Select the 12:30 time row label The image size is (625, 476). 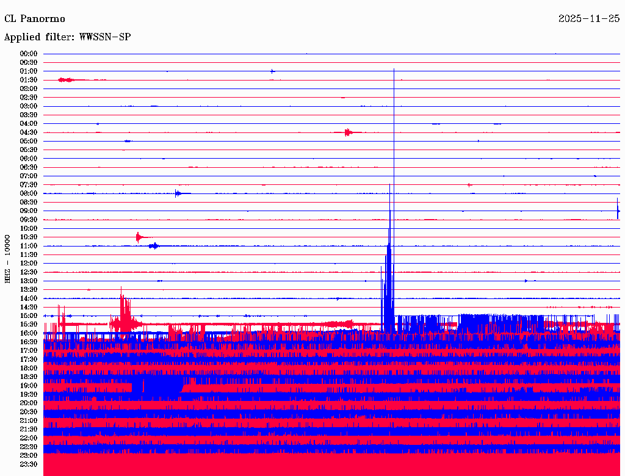click(x=29, y=272)
